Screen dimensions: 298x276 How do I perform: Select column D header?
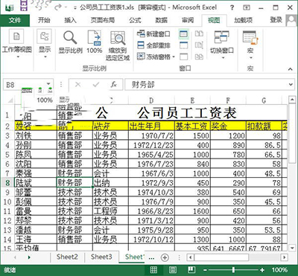pos(151,100)
